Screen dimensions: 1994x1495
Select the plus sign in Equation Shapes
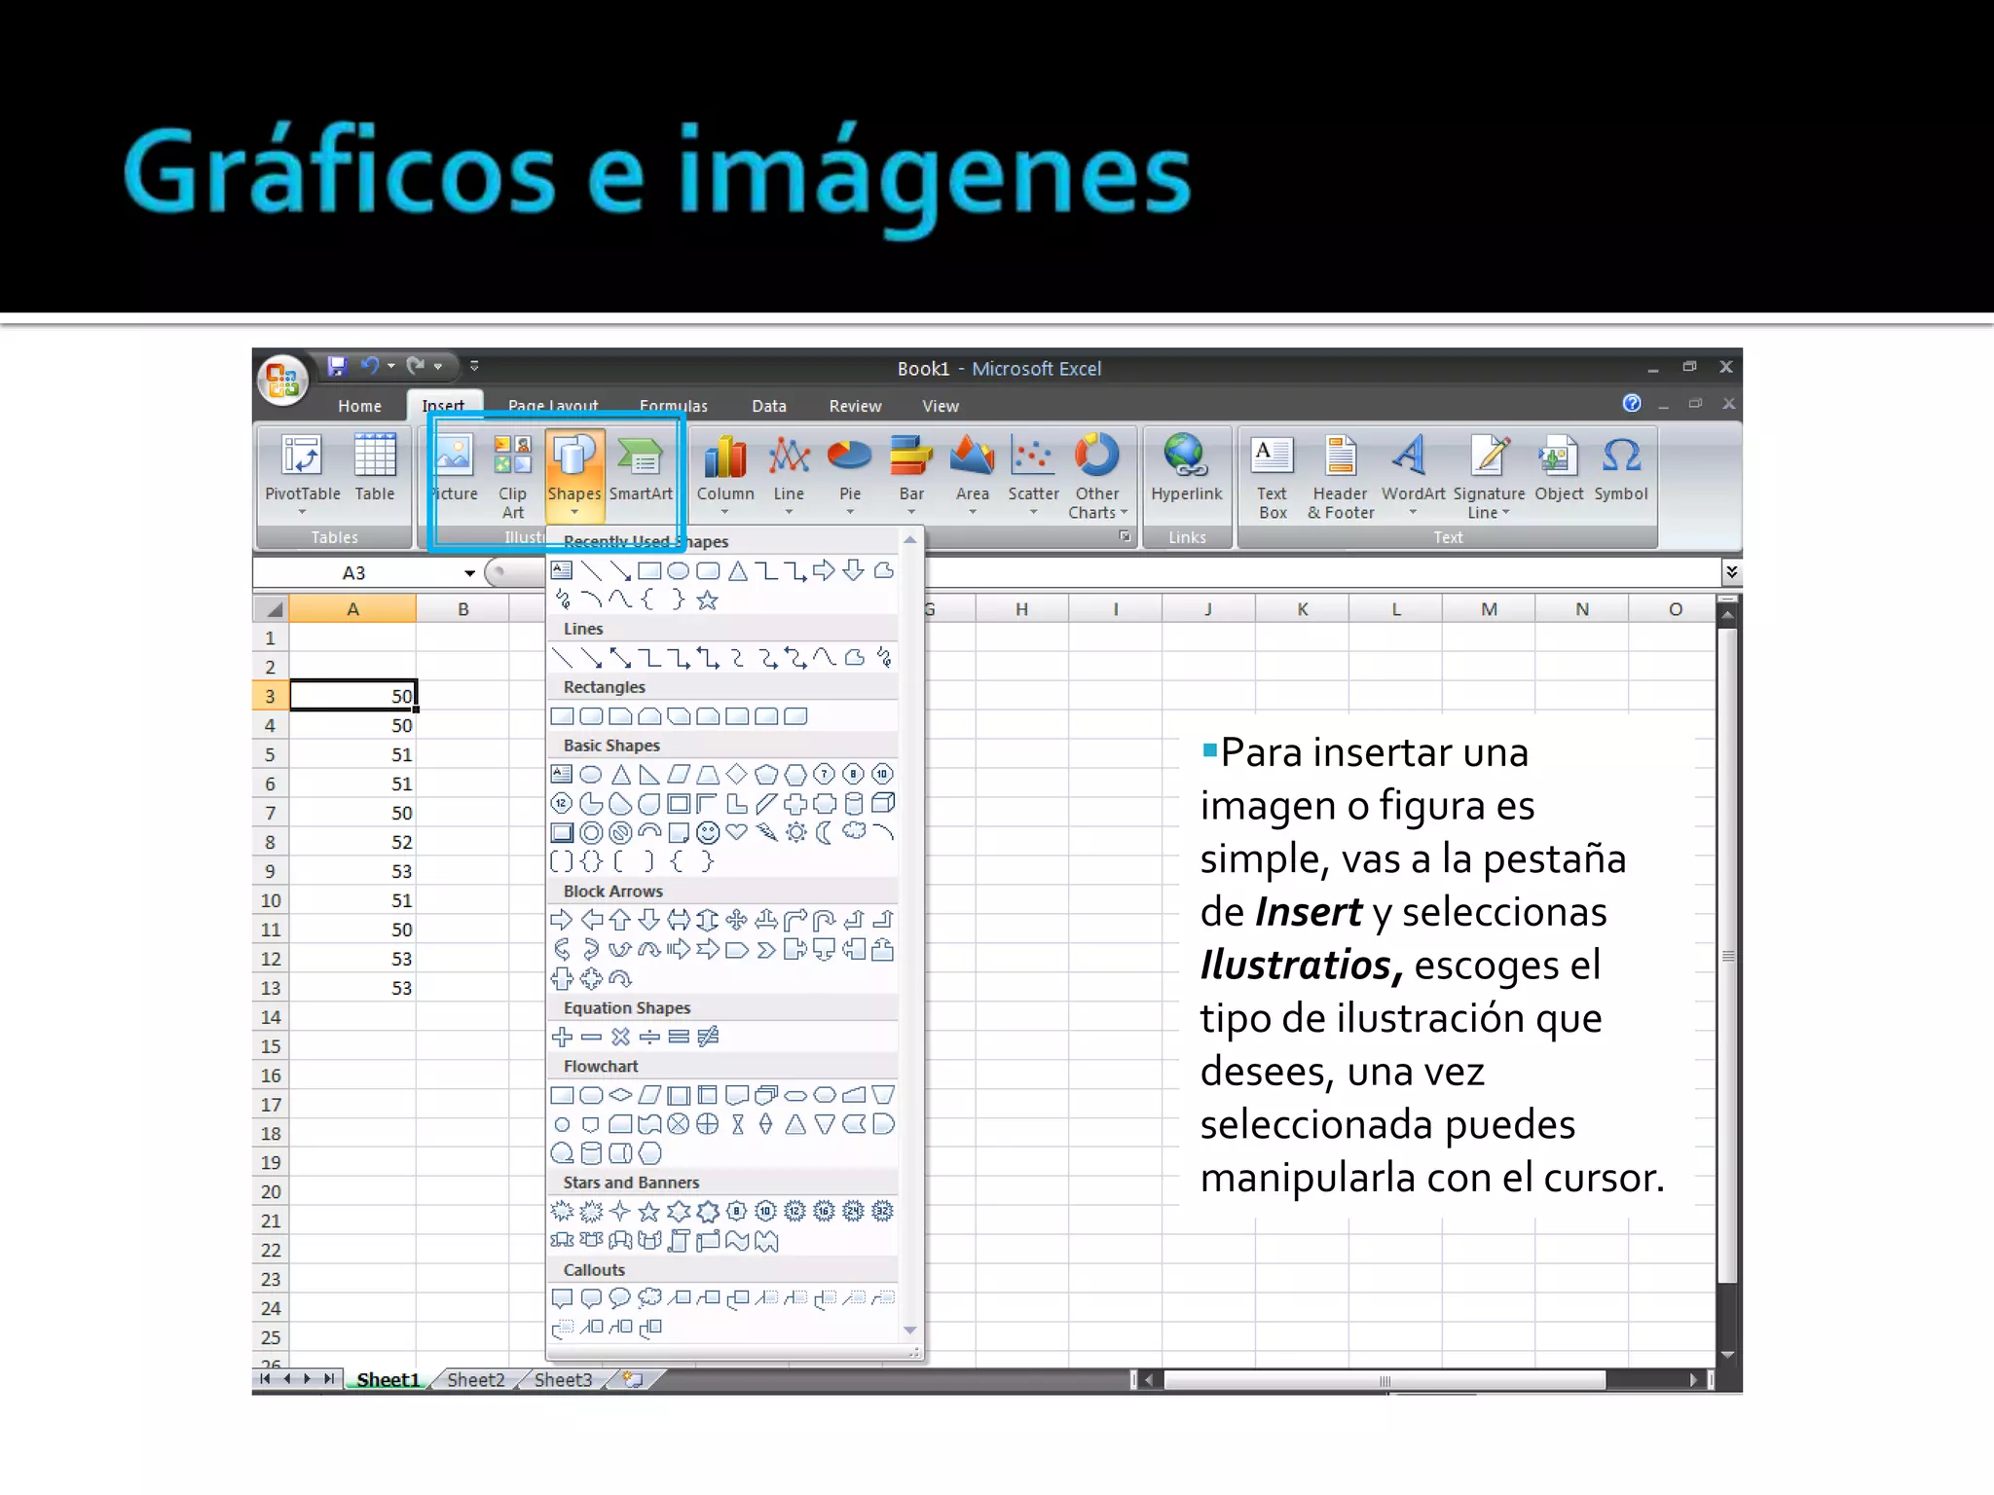[562, 1037]
